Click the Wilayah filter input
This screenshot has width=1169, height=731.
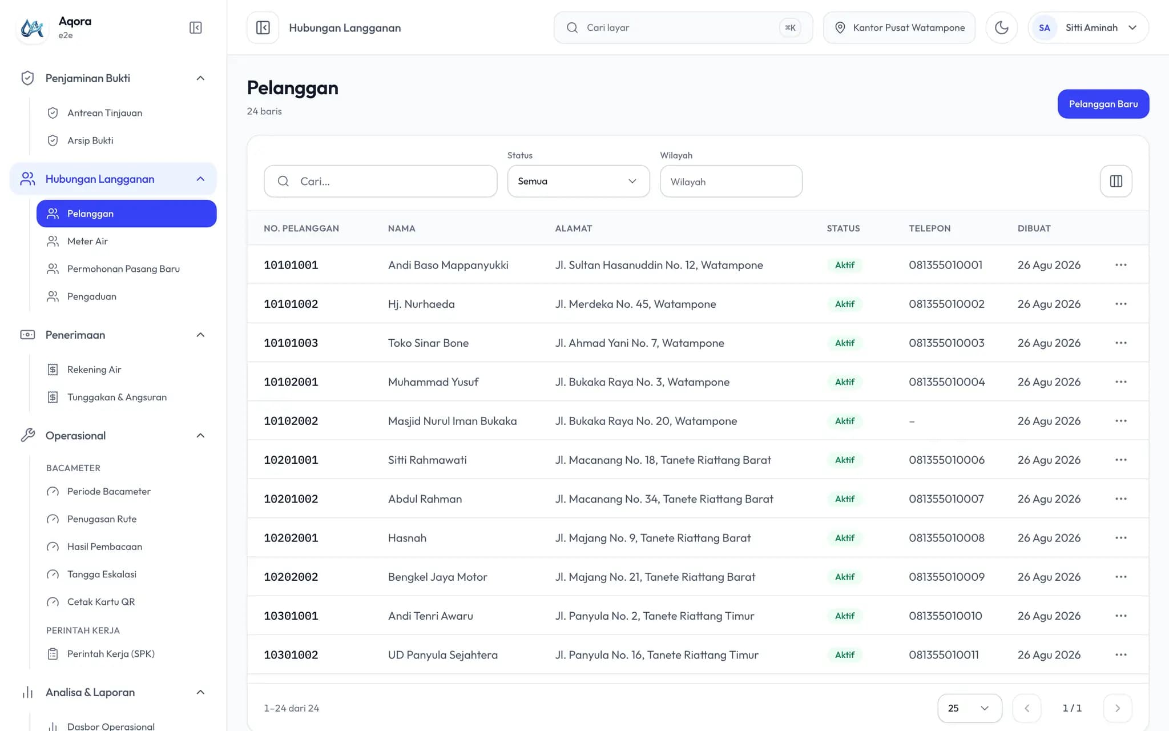[731, 181]
